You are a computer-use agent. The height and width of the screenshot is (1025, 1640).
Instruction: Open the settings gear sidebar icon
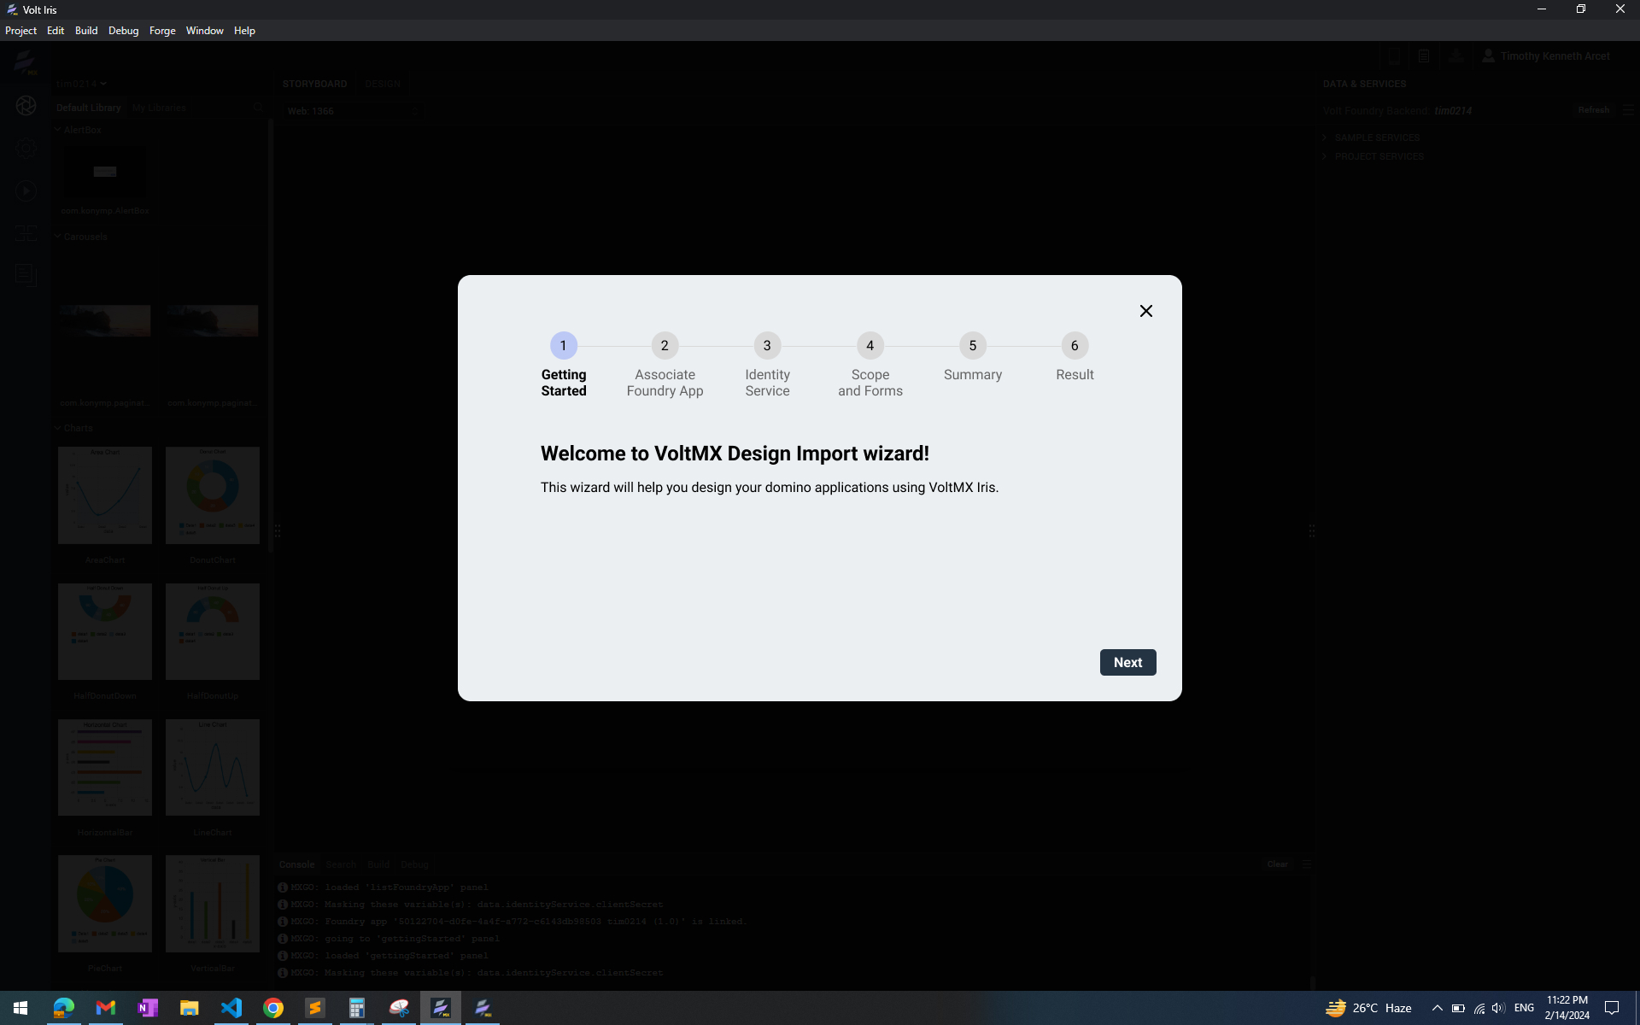tap(26, 148)
